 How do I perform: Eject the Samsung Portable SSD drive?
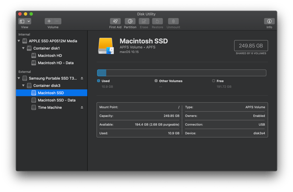(82, 78)
